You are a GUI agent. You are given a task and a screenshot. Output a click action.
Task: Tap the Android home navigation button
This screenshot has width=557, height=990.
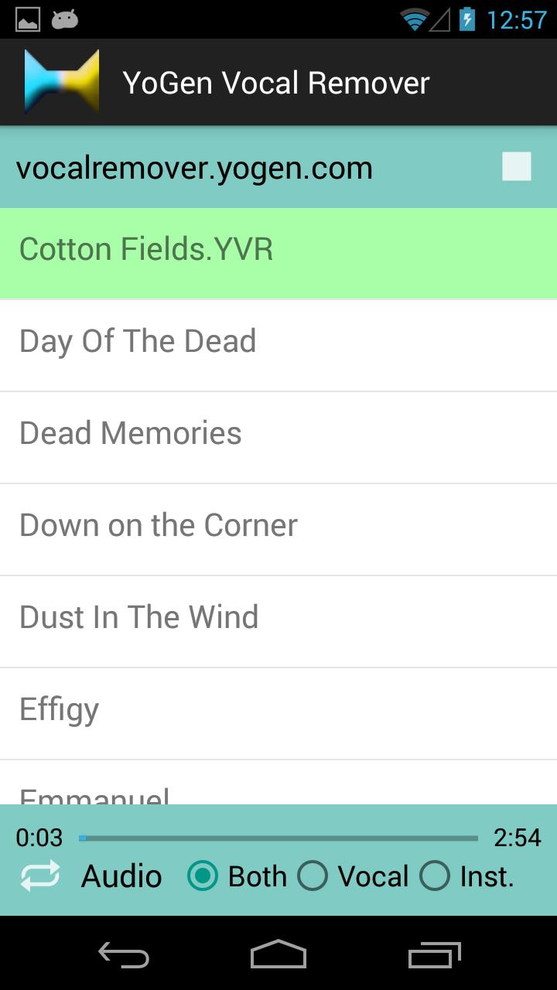coord(278,954)
